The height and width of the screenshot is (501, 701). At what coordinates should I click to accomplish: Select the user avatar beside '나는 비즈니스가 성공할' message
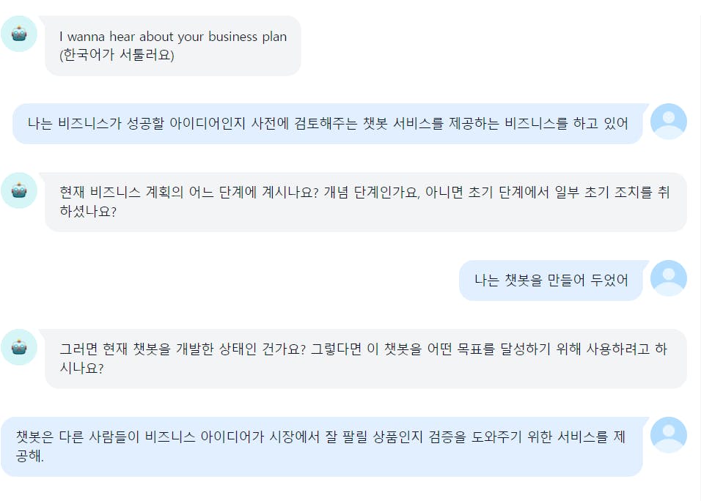tap(668, 122)
